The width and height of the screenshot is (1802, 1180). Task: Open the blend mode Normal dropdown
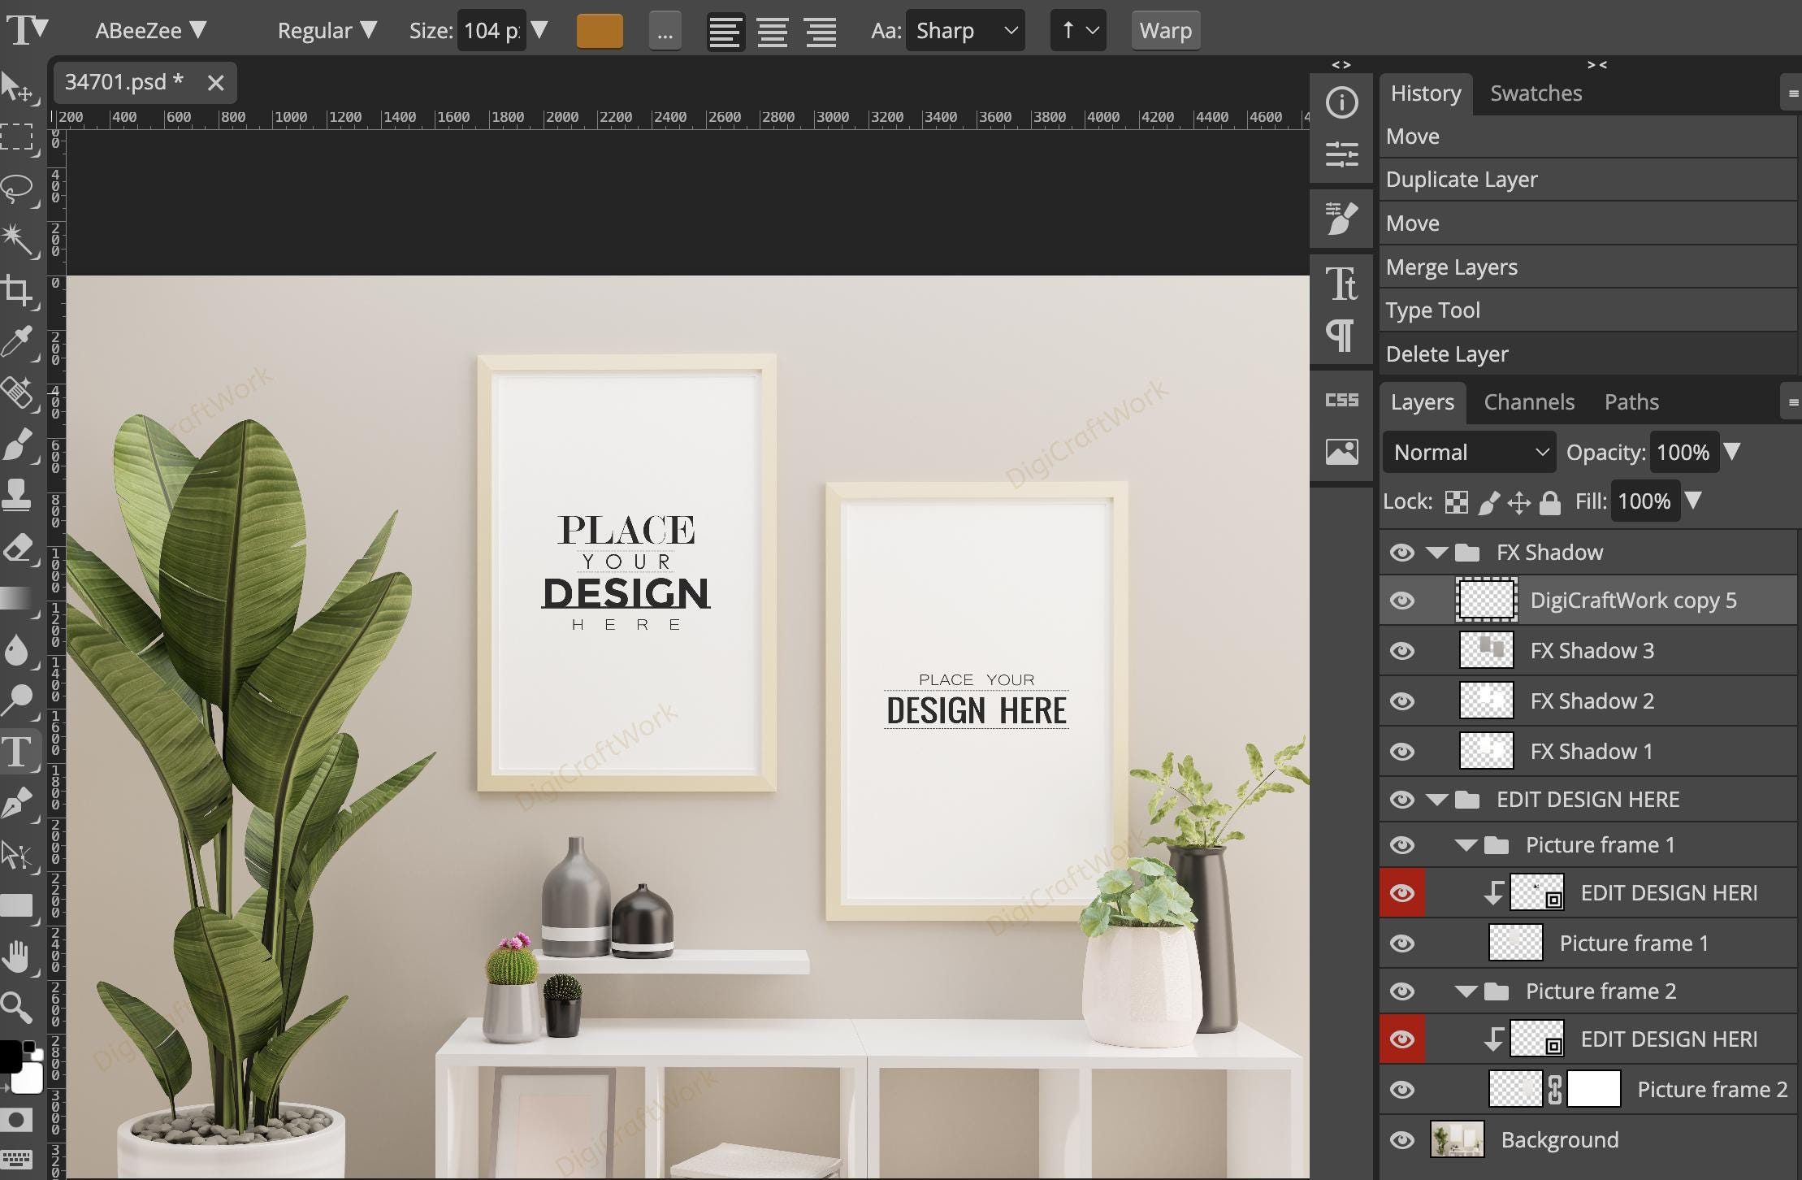click(x=1470, y=453)
